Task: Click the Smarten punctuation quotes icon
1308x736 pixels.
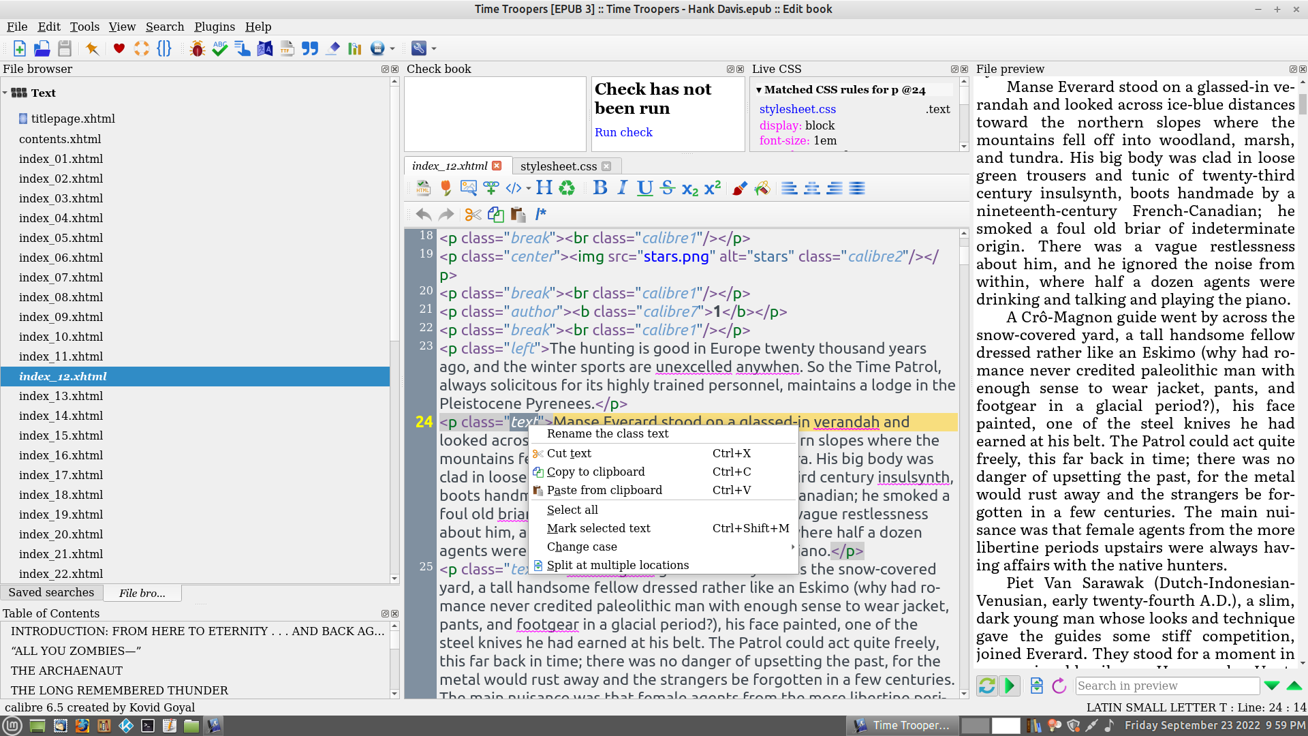Action: pos(310,48)
